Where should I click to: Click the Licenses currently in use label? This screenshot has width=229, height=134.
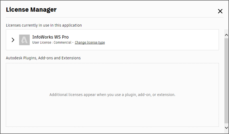(44, 25)
